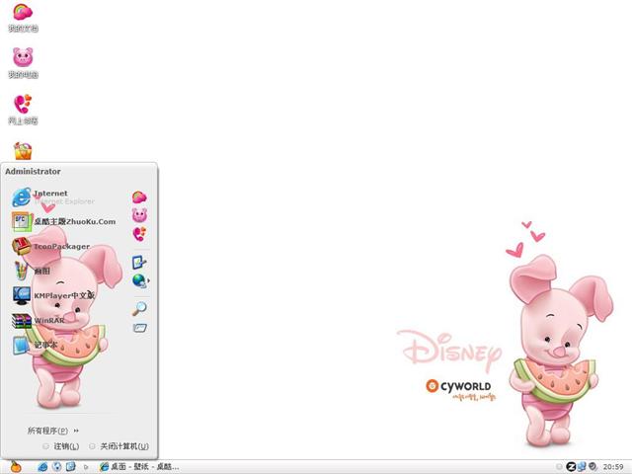Click the phone hearts icon in Start menu's right column

pyautogui.click(x=139, y=234)
